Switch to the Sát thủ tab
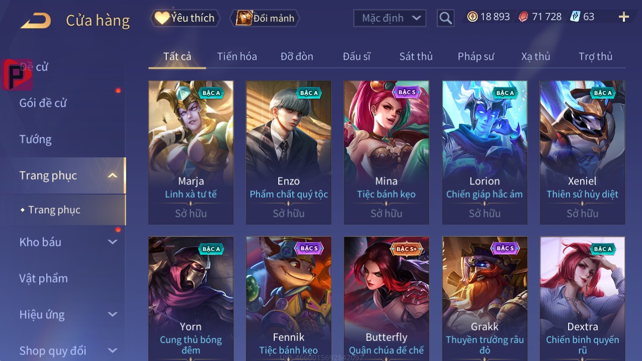642x361 pixels. click(x=416, y=56)
